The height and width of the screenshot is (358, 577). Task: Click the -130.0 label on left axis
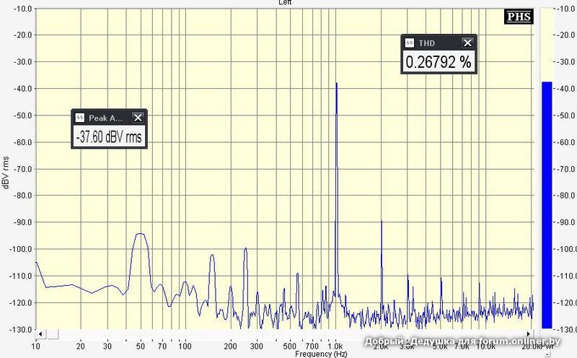tap(22, 329)
